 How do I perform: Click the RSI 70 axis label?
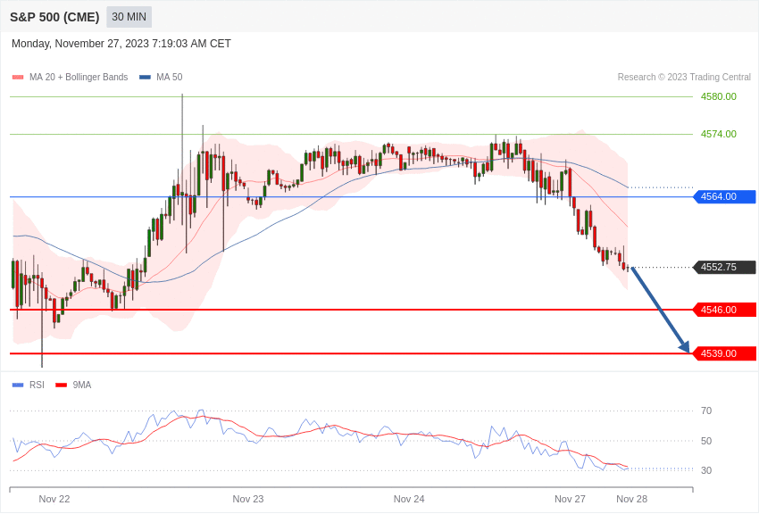[x=706, y=410]
